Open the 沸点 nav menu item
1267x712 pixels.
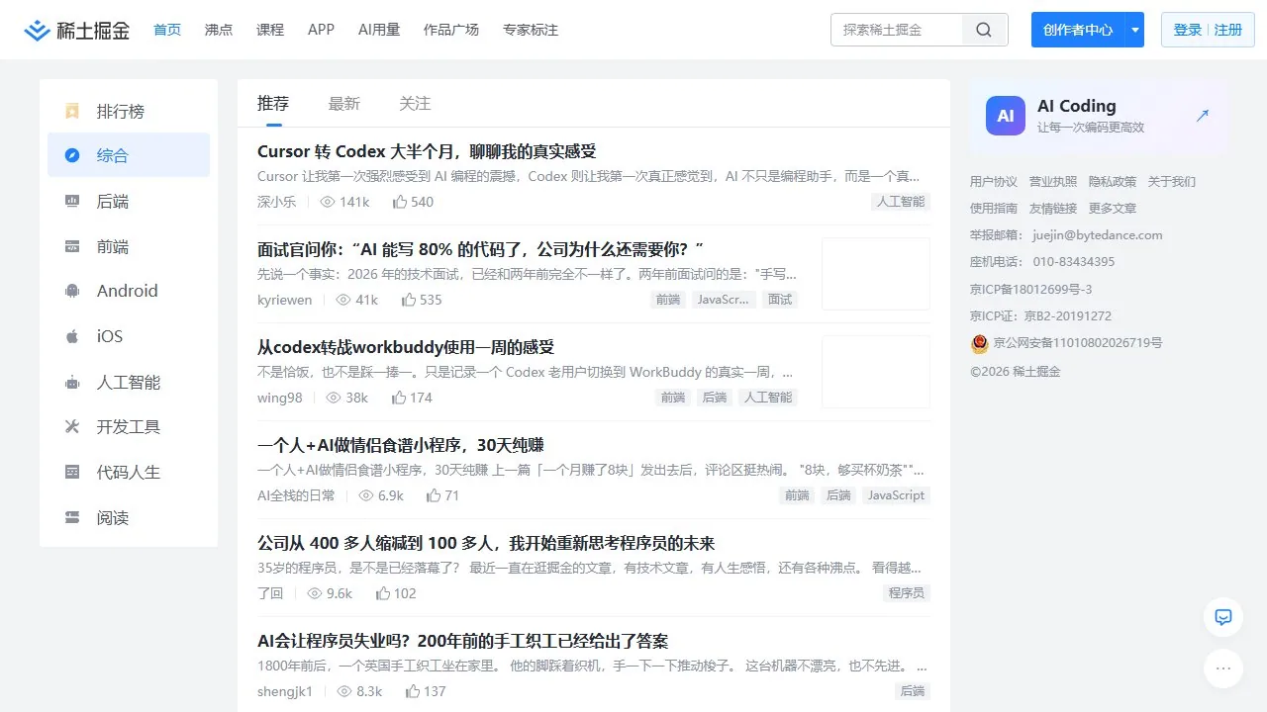pyautogui.click(x=219, y=30)
